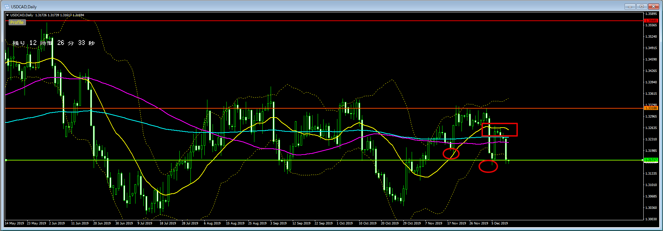Click the 1 Oct 2019 date label

[345, 223]
